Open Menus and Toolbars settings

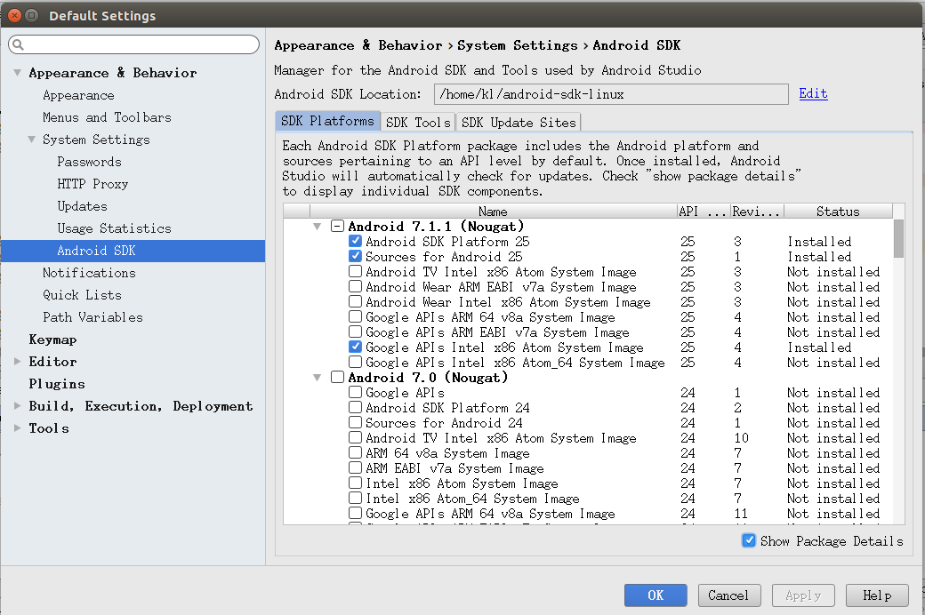tap(107, 117)
